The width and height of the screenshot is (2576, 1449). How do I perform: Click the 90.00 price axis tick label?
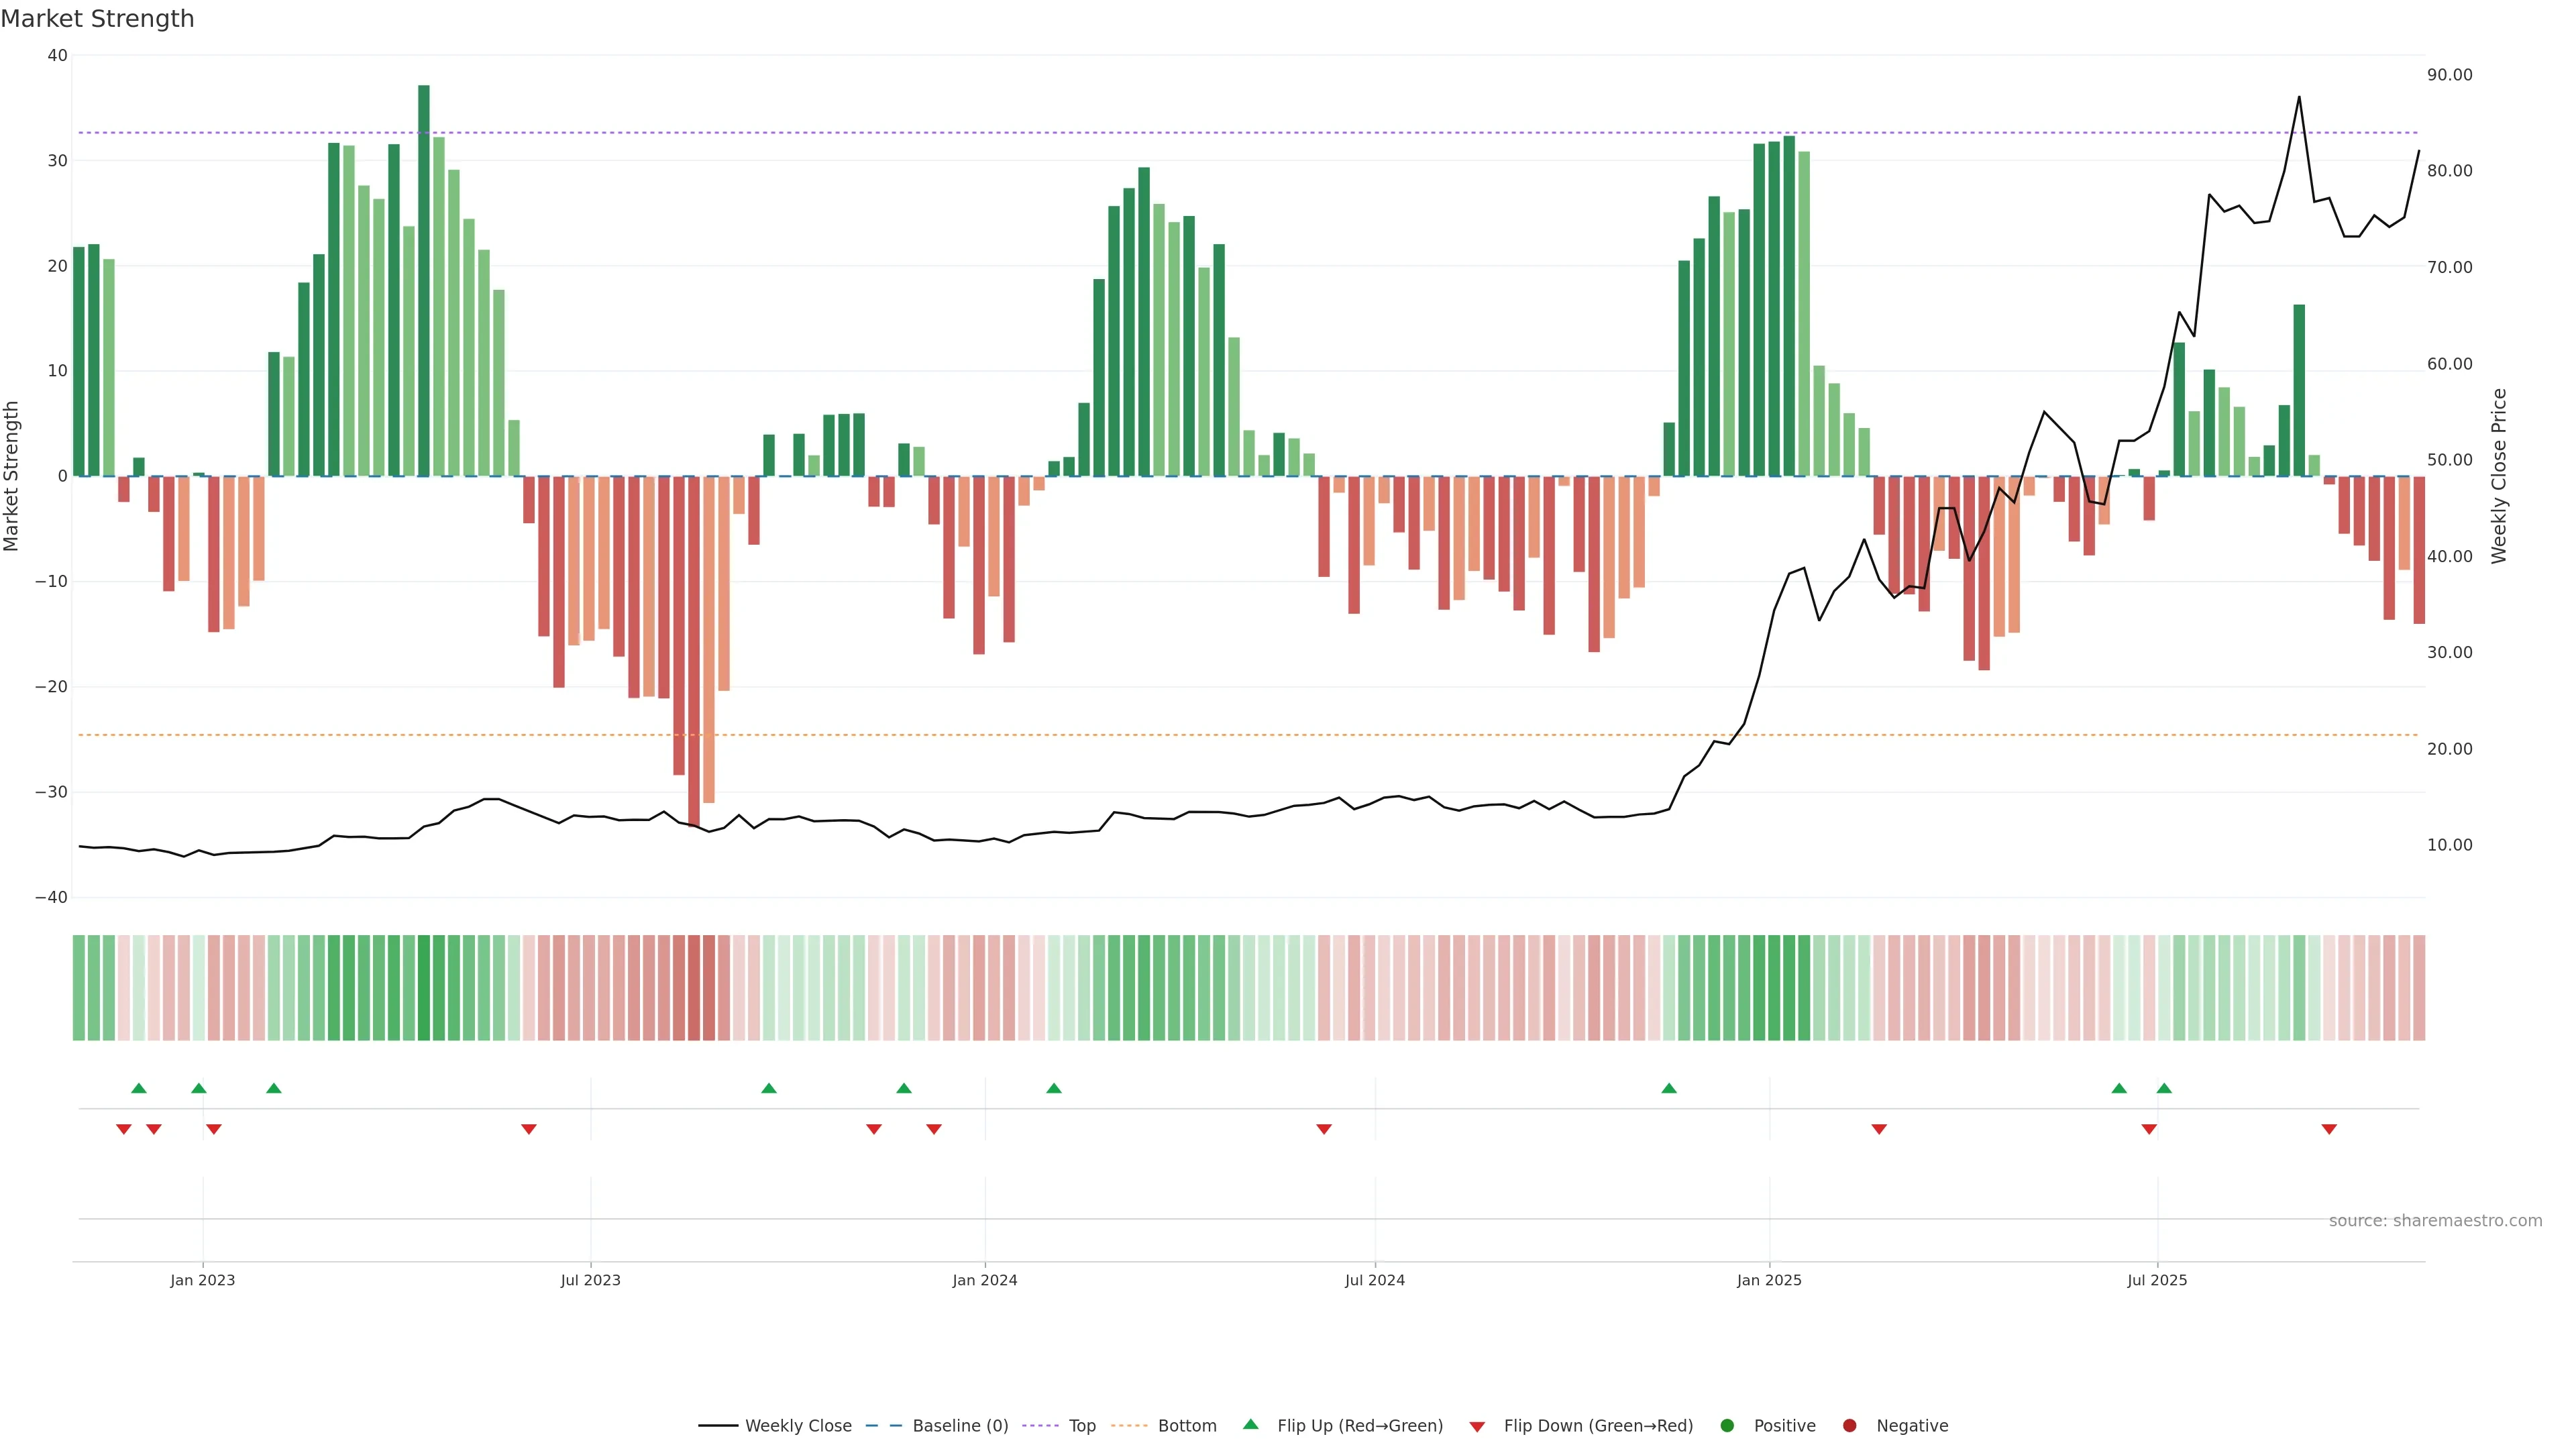[x=2449, y=75]
